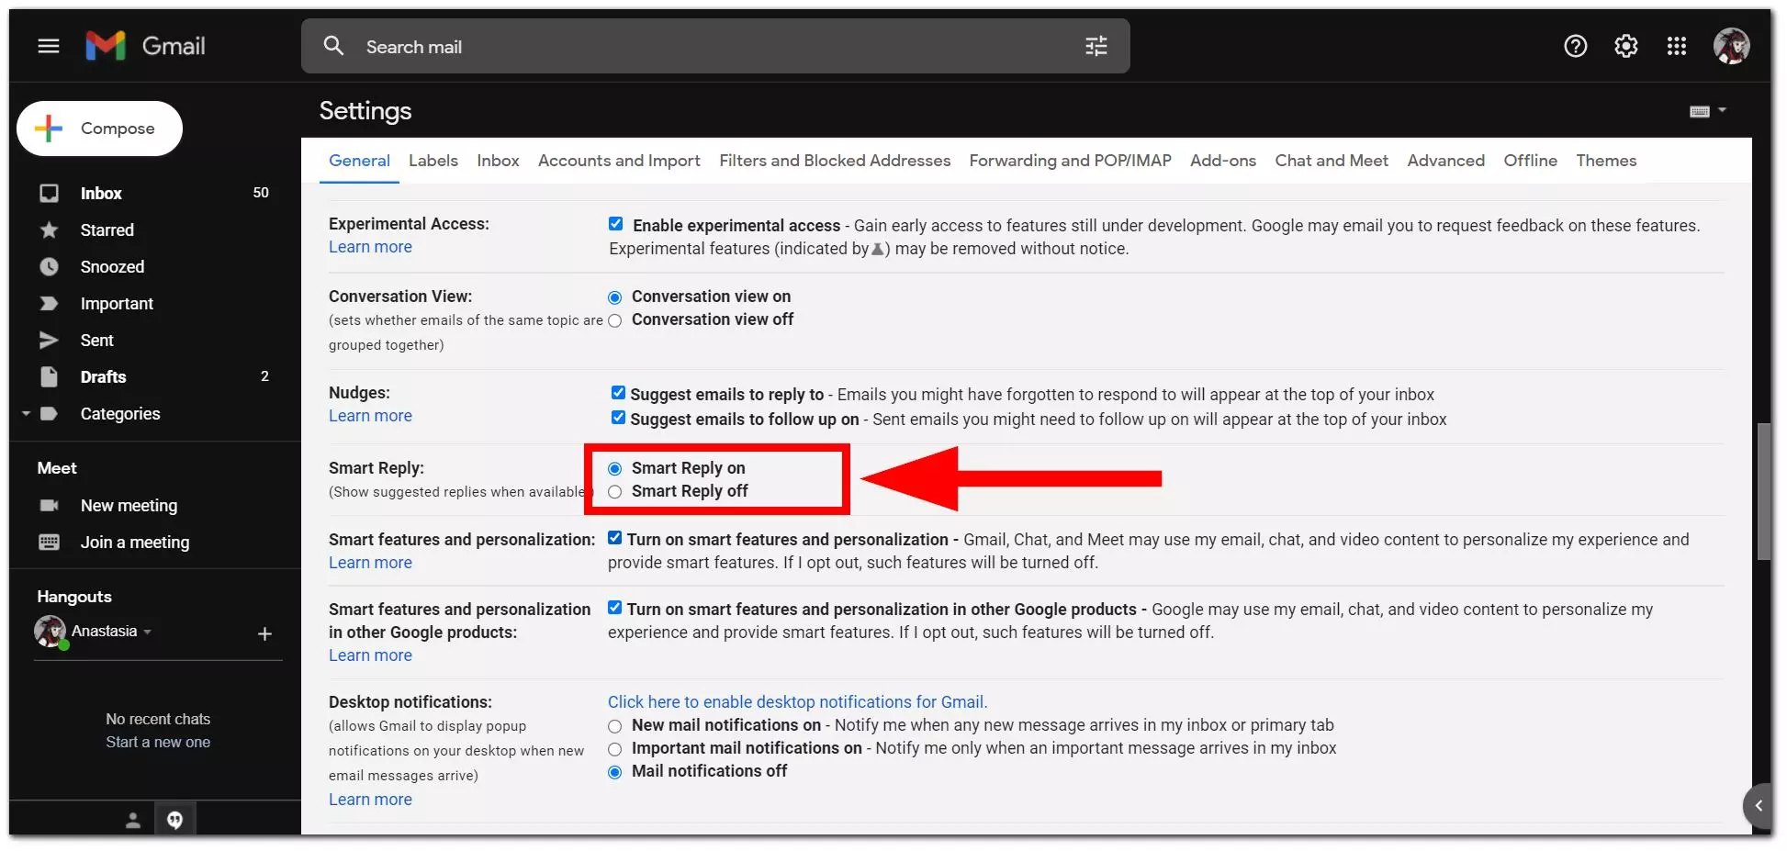1787x851 pixels.
Task: Click Learn more under Smart features and personalization
Action: click(x=370, y=563)
